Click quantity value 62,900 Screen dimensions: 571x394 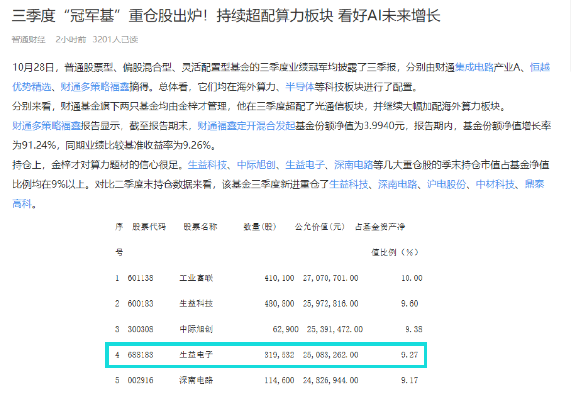(286, 329)
